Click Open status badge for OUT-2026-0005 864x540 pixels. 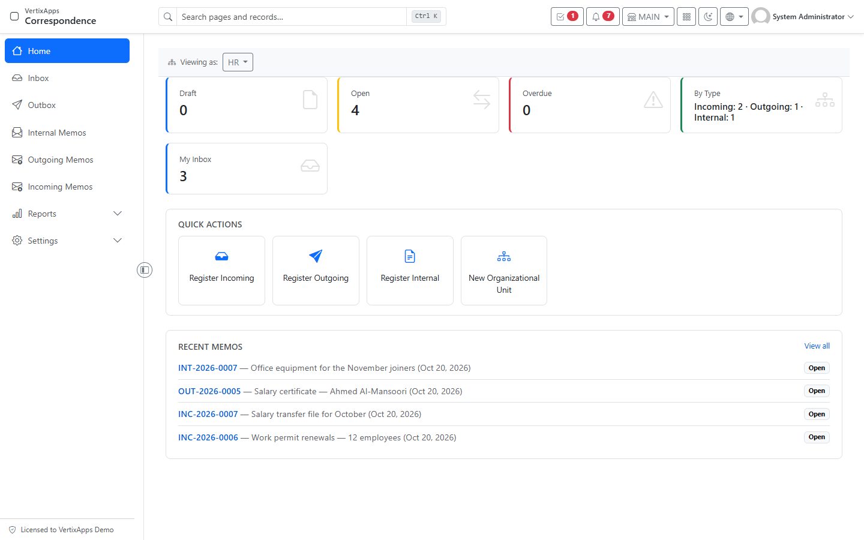pyautogui.click(x=817, y=391)
